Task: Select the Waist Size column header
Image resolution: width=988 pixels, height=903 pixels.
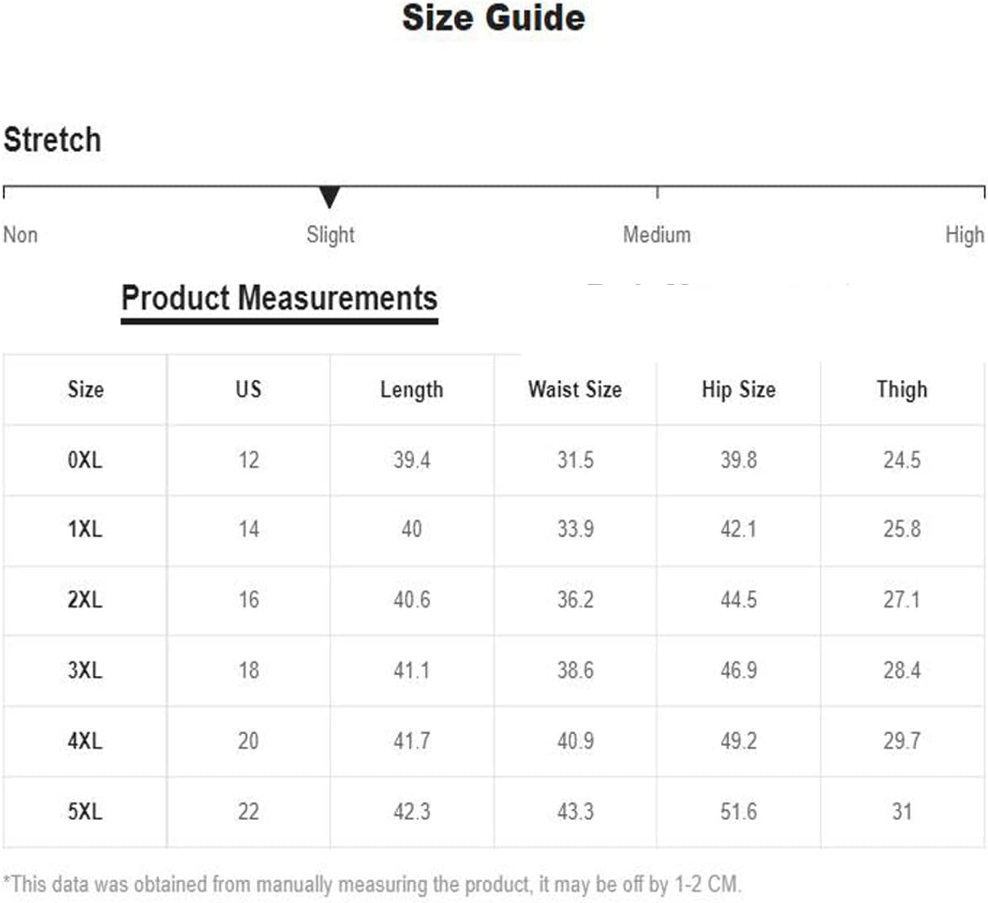Action: 574,390
